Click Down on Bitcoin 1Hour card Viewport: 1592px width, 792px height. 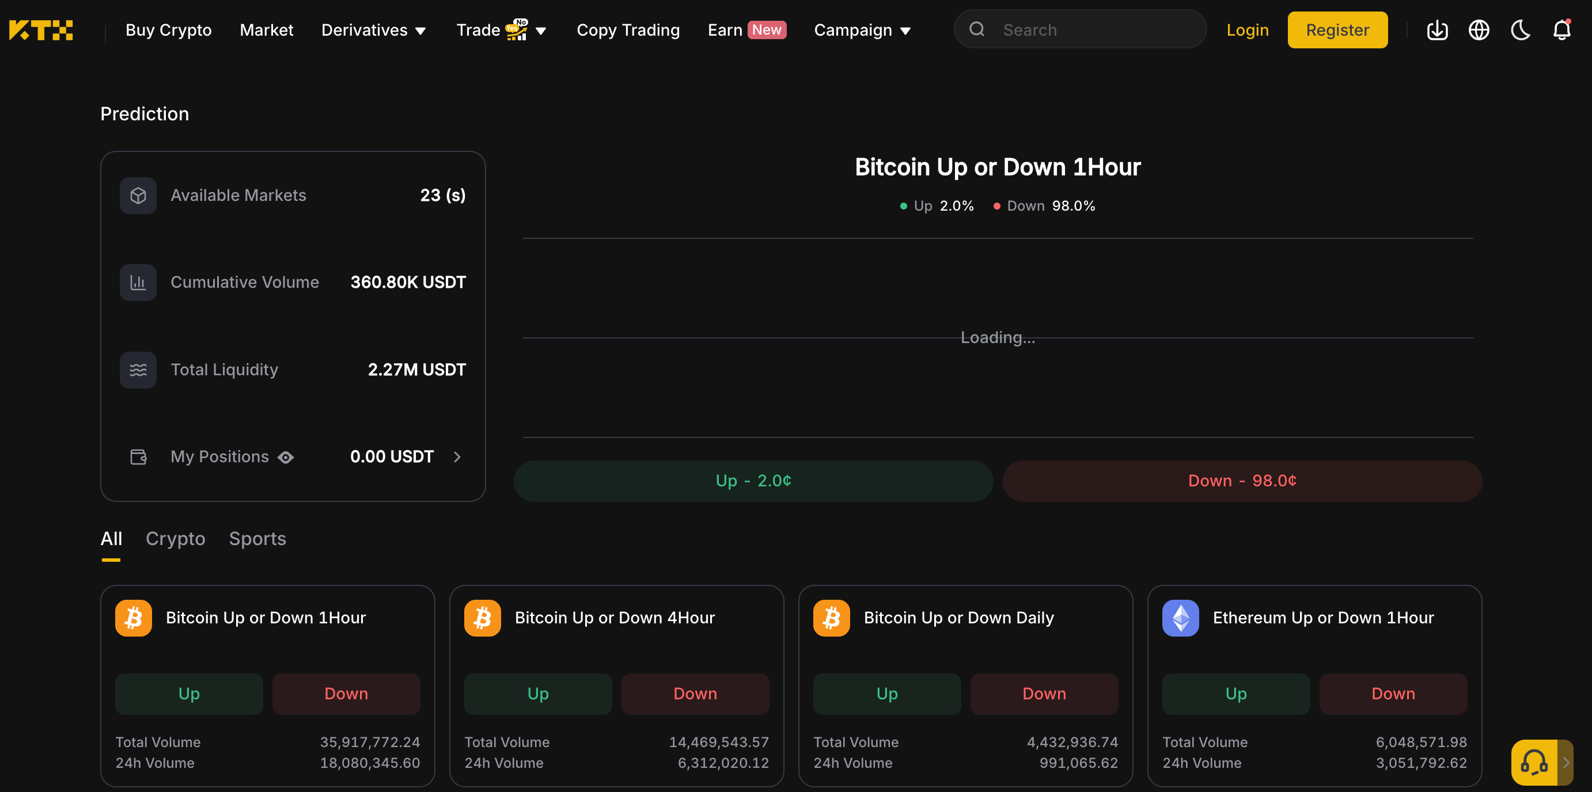pyautogui.click(x=346, y=694)
